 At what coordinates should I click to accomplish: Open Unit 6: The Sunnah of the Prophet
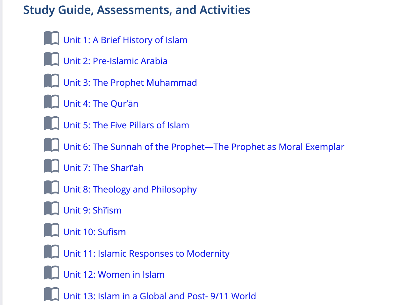(203, 147)
